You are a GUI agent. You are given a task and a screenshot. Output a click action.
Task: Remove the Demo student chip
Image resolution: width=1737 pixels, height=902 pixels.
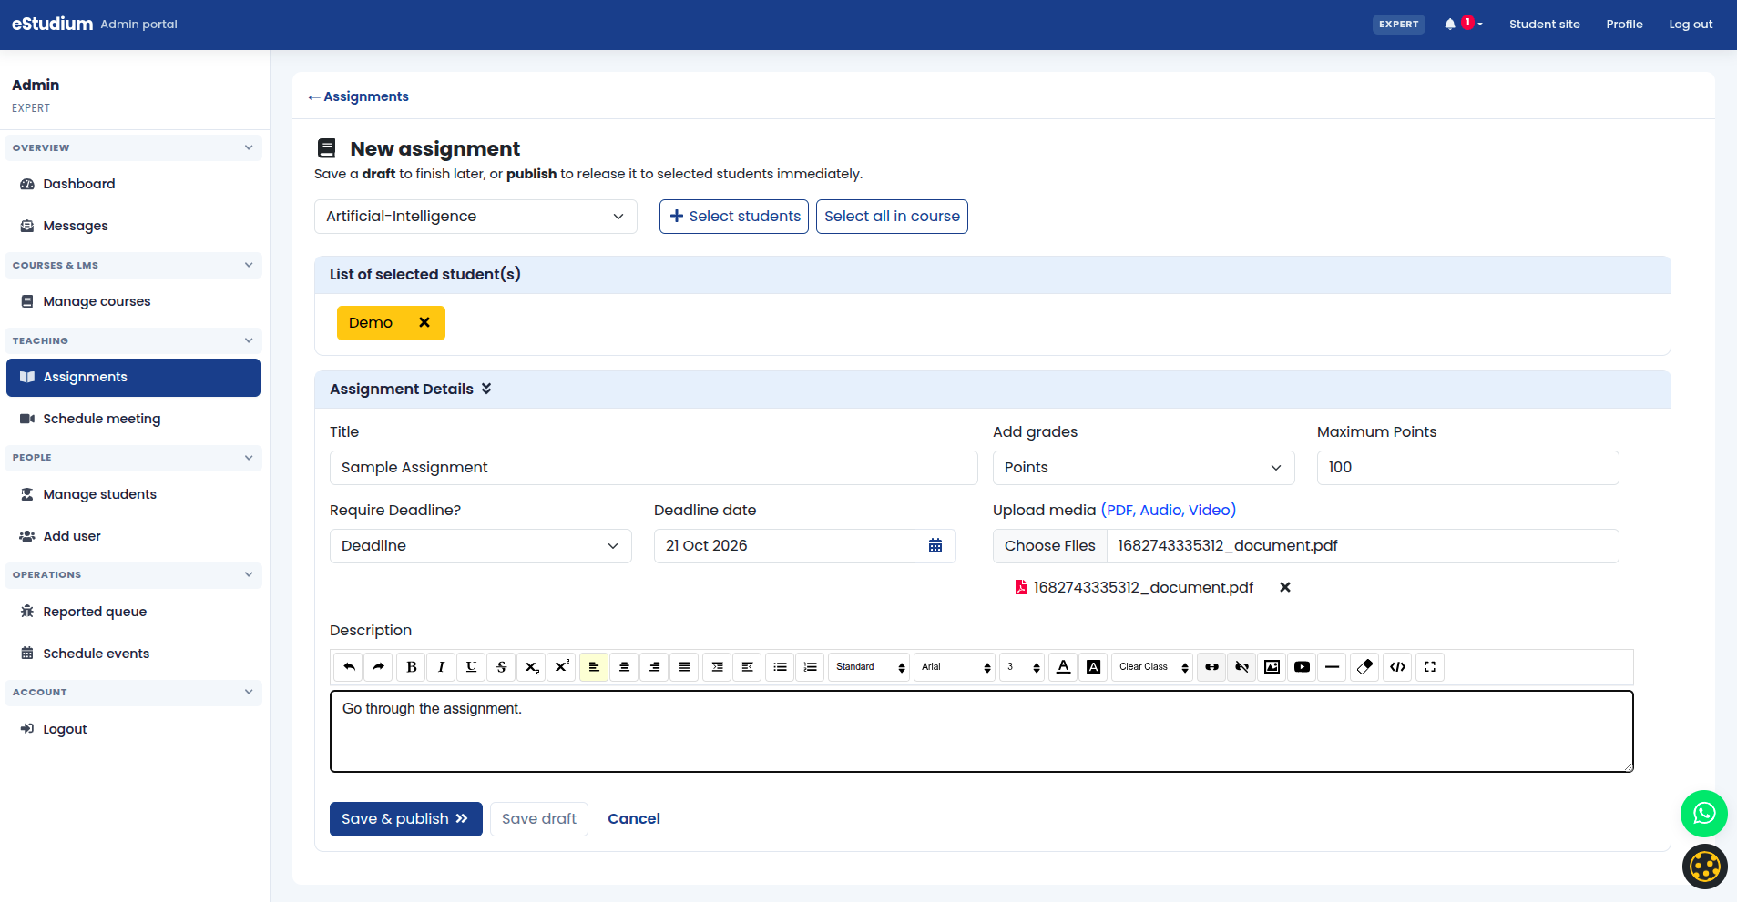[x=424, y=323]
